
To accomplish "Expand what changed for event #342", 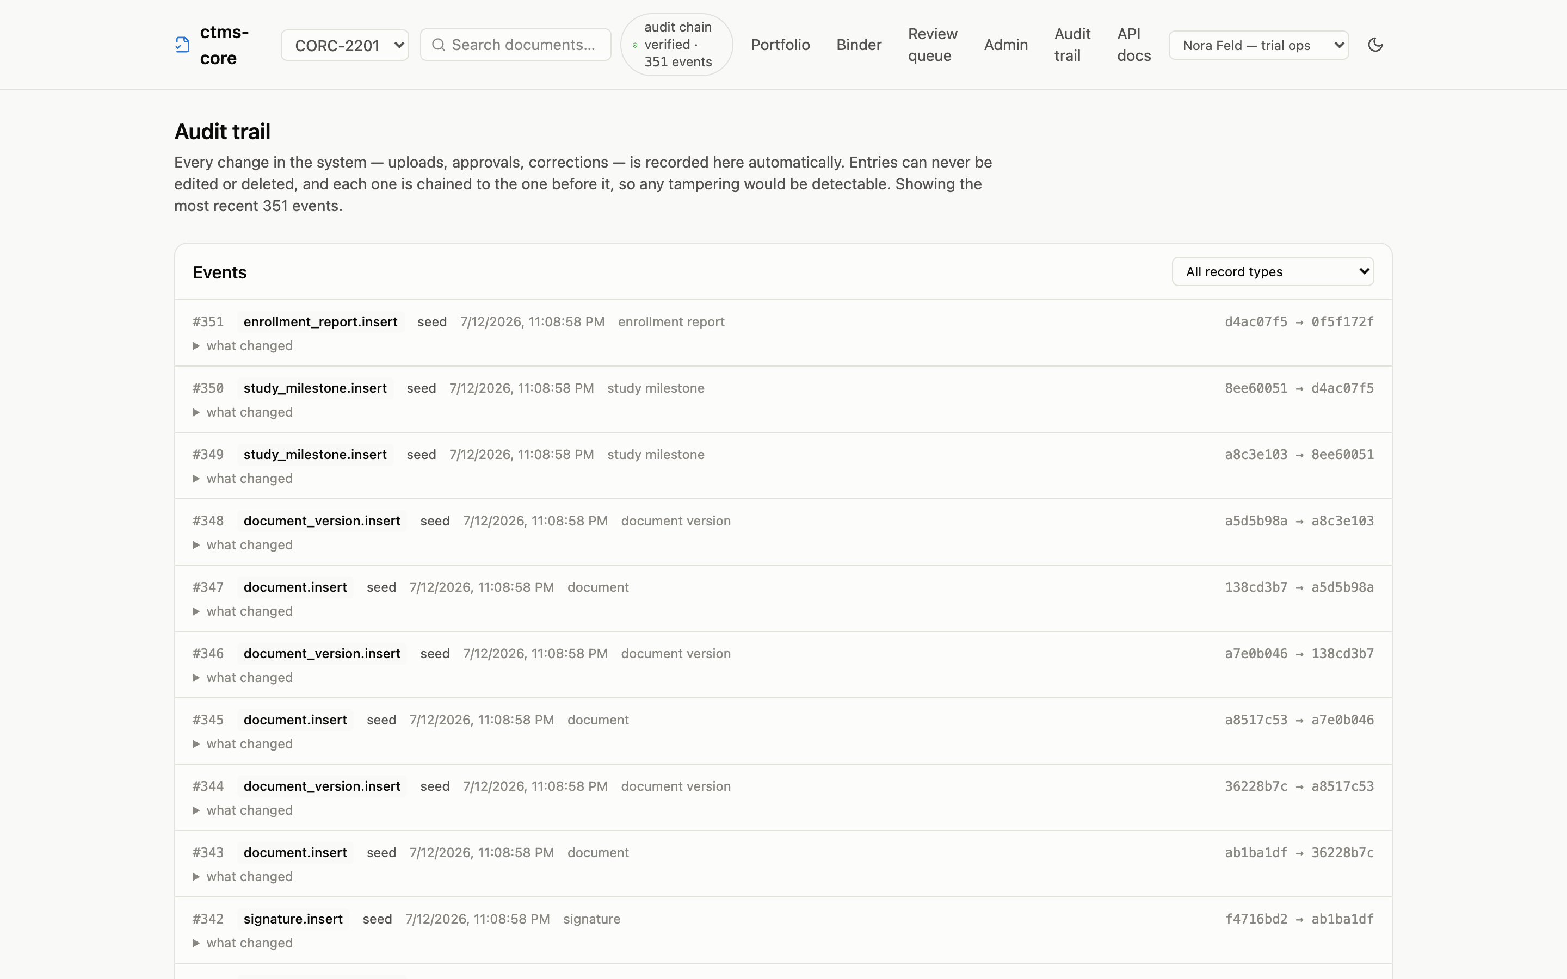I will 243,944.
